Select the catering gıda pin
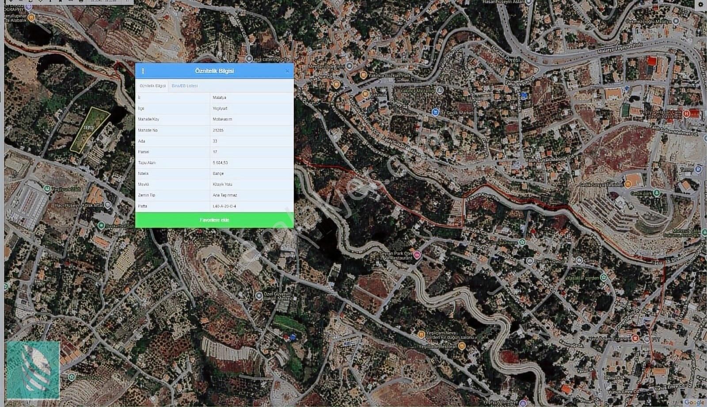Viewport: 707px width, 407px height. pyautogui.click(x=249, y=59)
